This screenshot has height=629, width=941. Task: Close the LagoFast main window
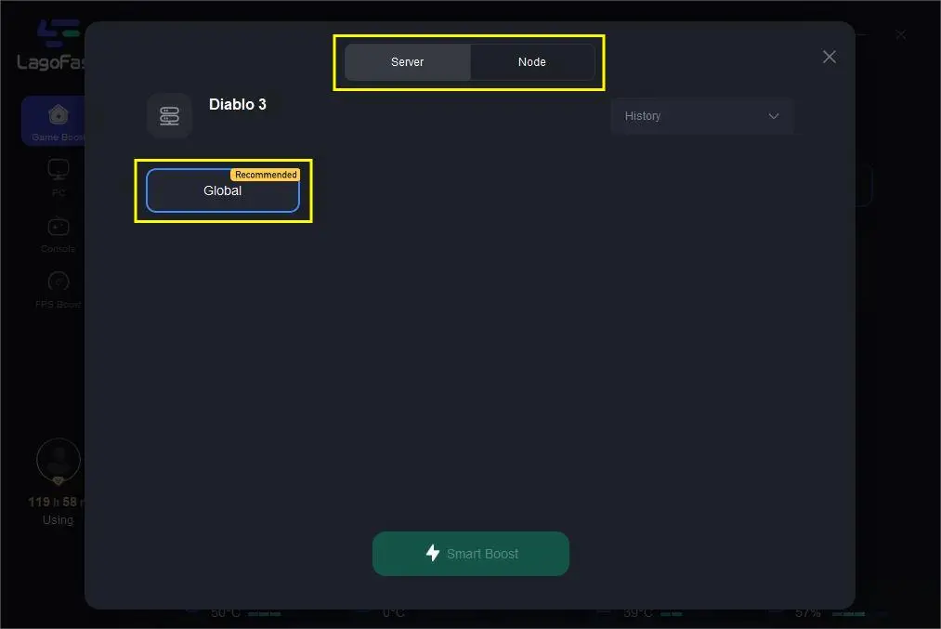pos(901,34)
